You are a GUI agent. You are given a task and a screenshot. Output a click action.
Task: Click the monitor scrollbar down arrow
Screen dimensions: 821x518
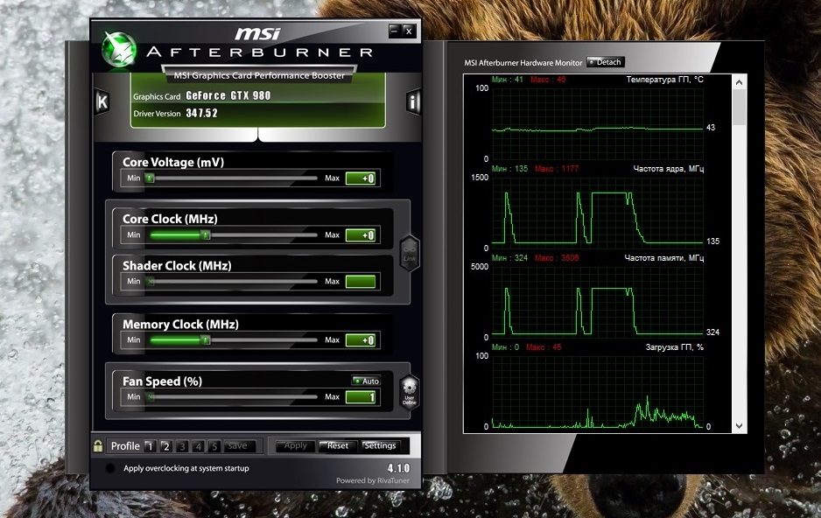pyautogui.click(x=739, y=426)
